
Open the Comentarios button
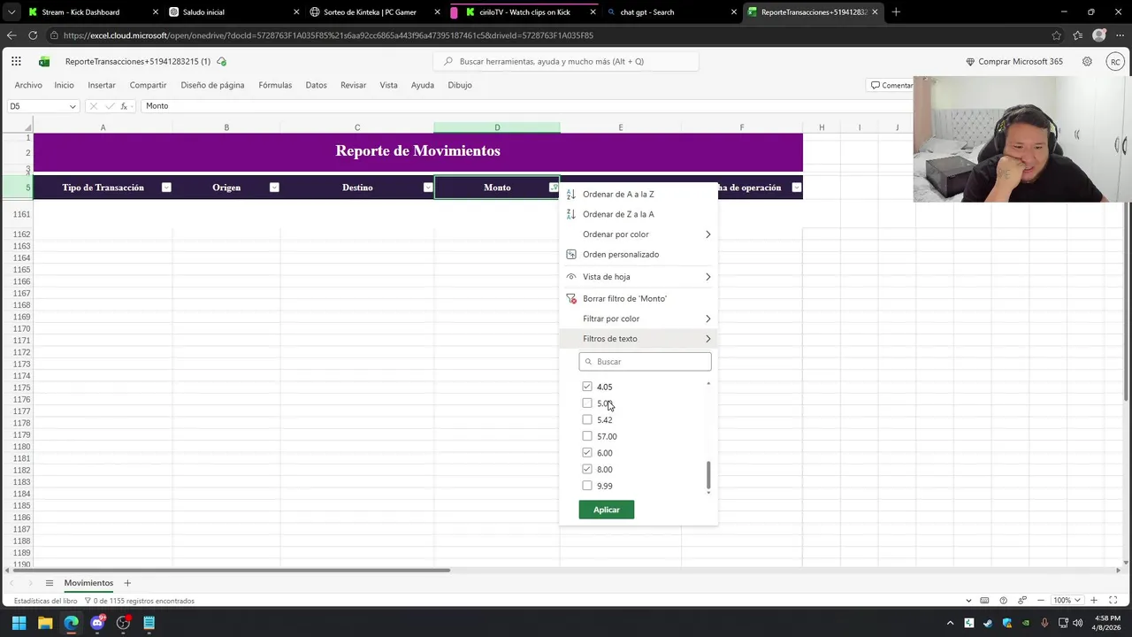[891, 85]
